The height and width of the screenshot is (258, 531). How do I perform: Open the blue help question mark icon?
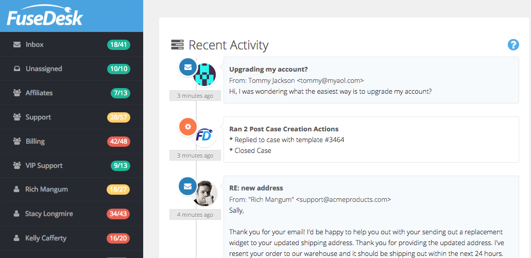[x=513, y=45]
